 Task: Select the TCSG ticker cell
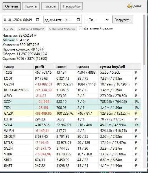pos(18,72)
